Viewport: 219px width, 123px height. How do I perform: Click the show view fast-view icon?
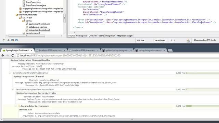coord(4,40)
